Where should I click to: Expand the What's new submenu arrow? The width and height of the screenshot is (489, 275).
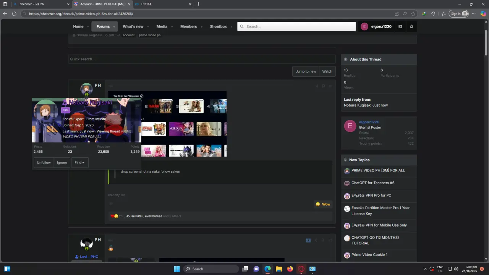(148, 27)
